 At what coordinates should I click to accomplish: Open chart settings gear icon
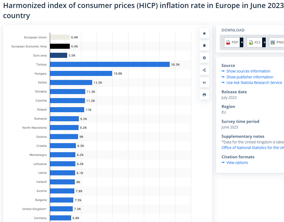point(204,58)
